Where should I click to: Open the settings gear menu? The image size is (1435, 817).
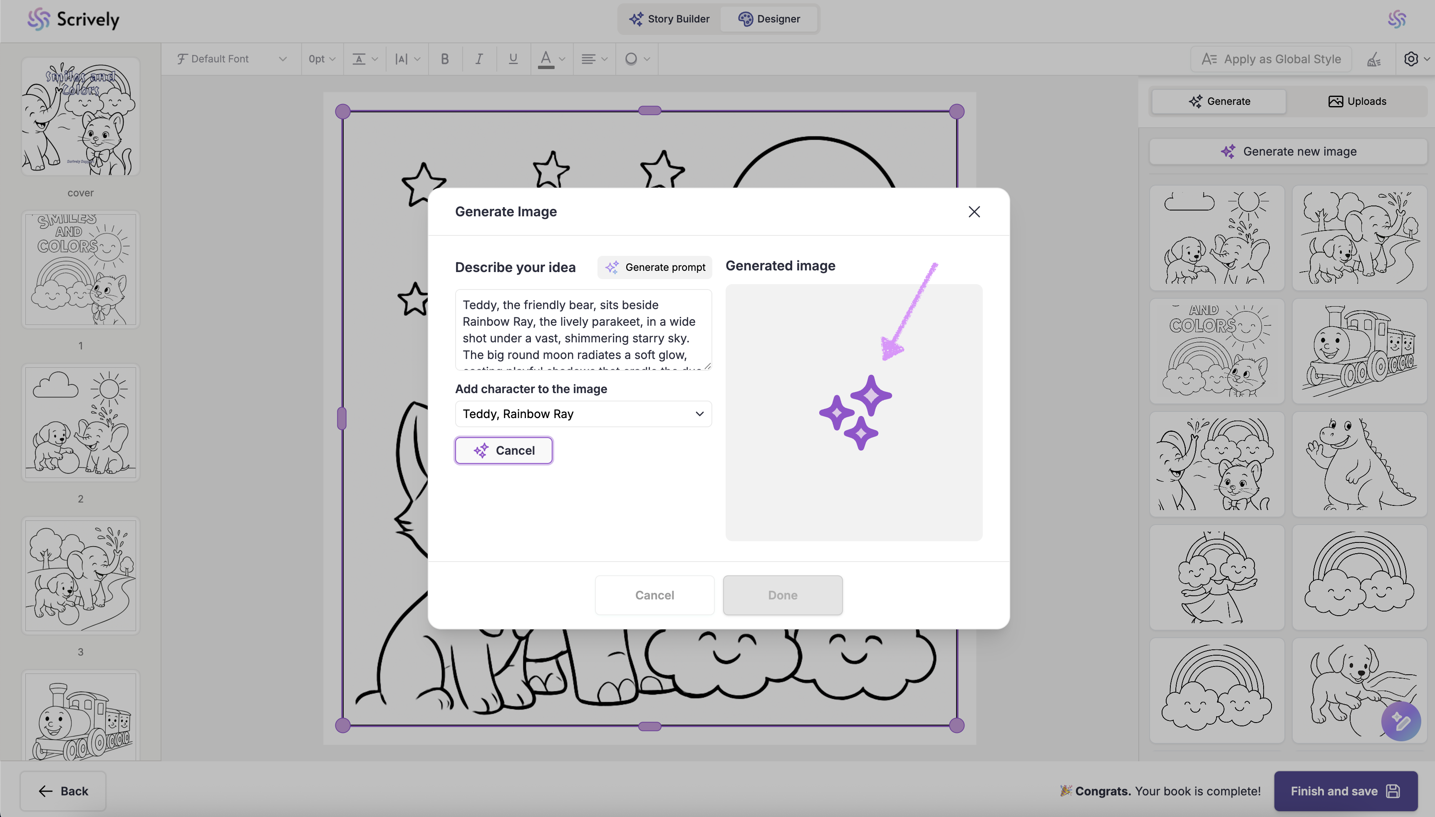coord(1411,59)
